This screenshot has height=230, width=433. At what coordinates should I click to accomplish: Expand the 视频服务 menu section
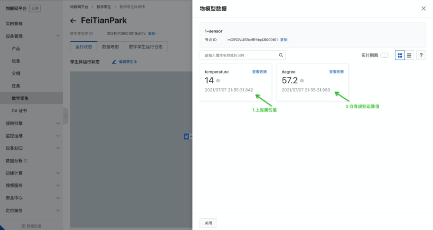[58, 185]
